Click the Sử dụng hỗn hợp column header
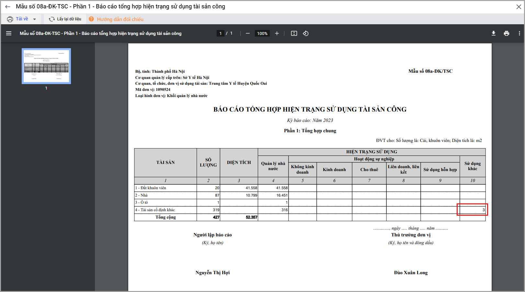This screenshot has height=292, width=525. tap(440, 169)
